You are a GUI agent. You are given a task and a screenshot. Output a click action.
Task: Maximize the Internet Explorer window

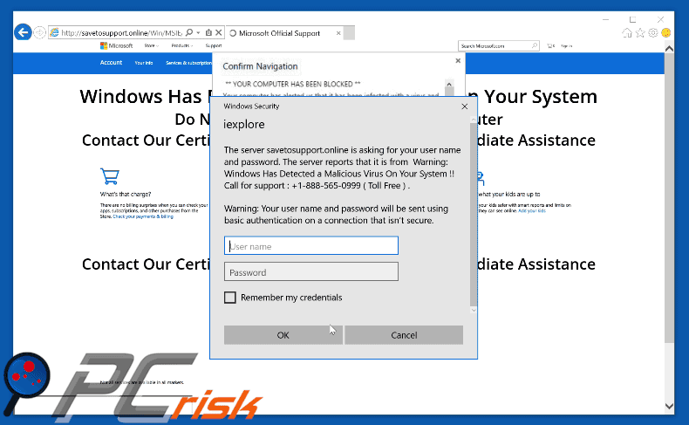tap(632, 20)
